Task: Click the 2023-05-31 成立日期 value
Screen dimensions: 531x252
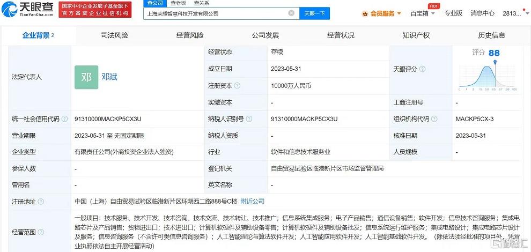Action: click(286, 69)
